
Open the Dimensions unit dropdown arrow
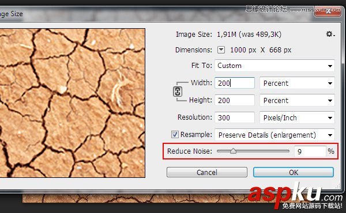(221, 50)
